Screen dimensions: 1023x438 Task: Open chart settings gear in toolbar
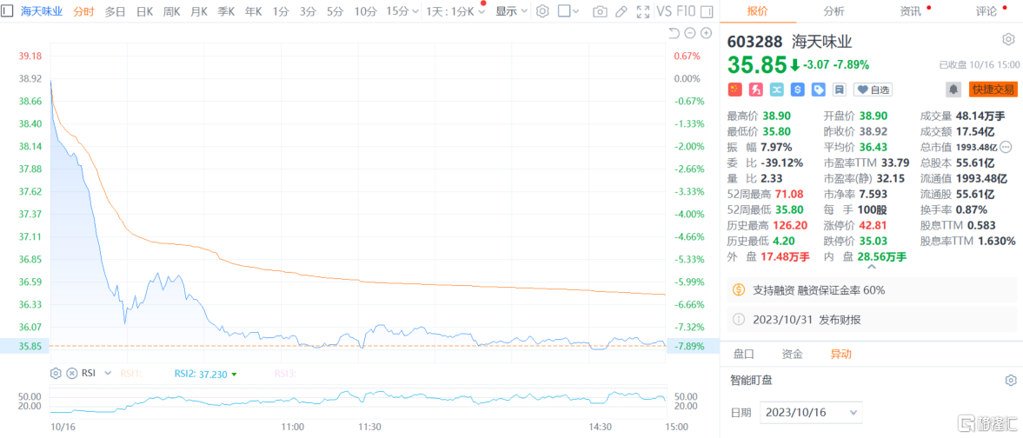542,11
